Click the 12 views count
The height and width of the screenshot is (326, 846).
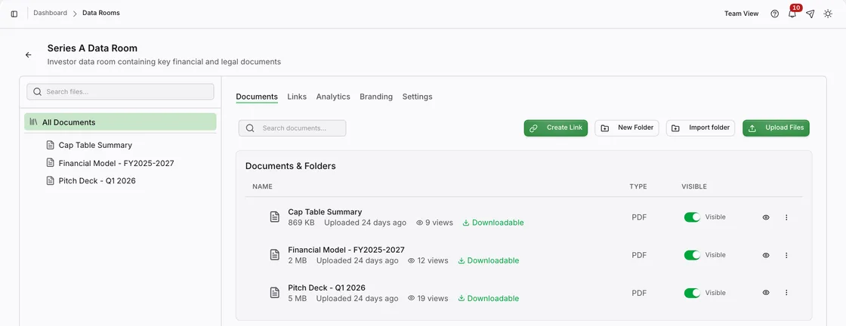click(428, 260)
